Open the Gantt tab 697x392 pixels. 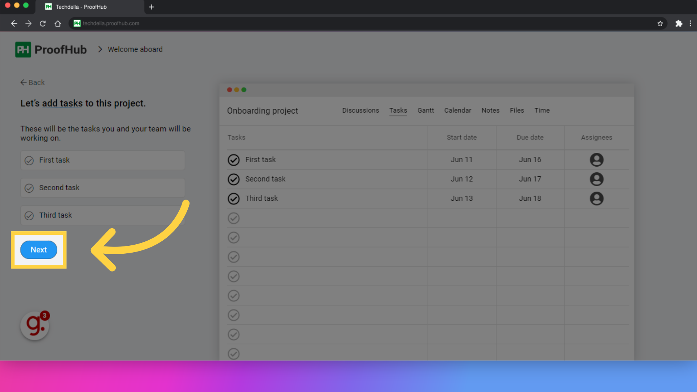click(x=425, y=110)
